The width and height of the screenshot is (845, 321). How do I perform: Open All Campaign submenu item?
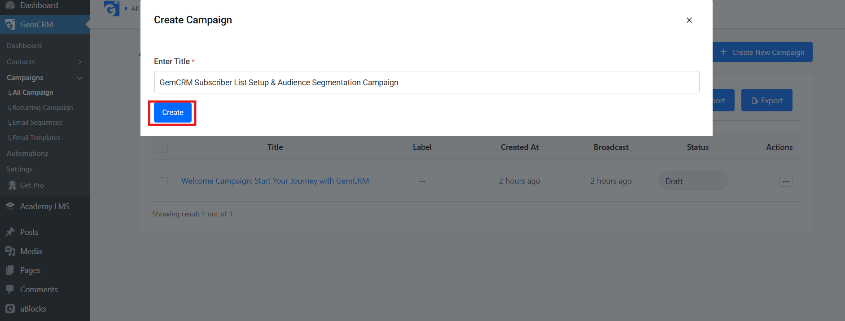click(x=33, y=92)
